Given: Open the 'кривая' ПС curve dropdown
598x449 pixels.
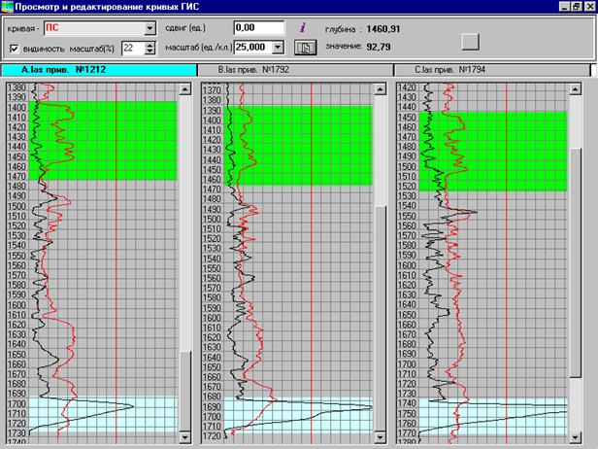Looking at the screenshot, I should point(149,28).
